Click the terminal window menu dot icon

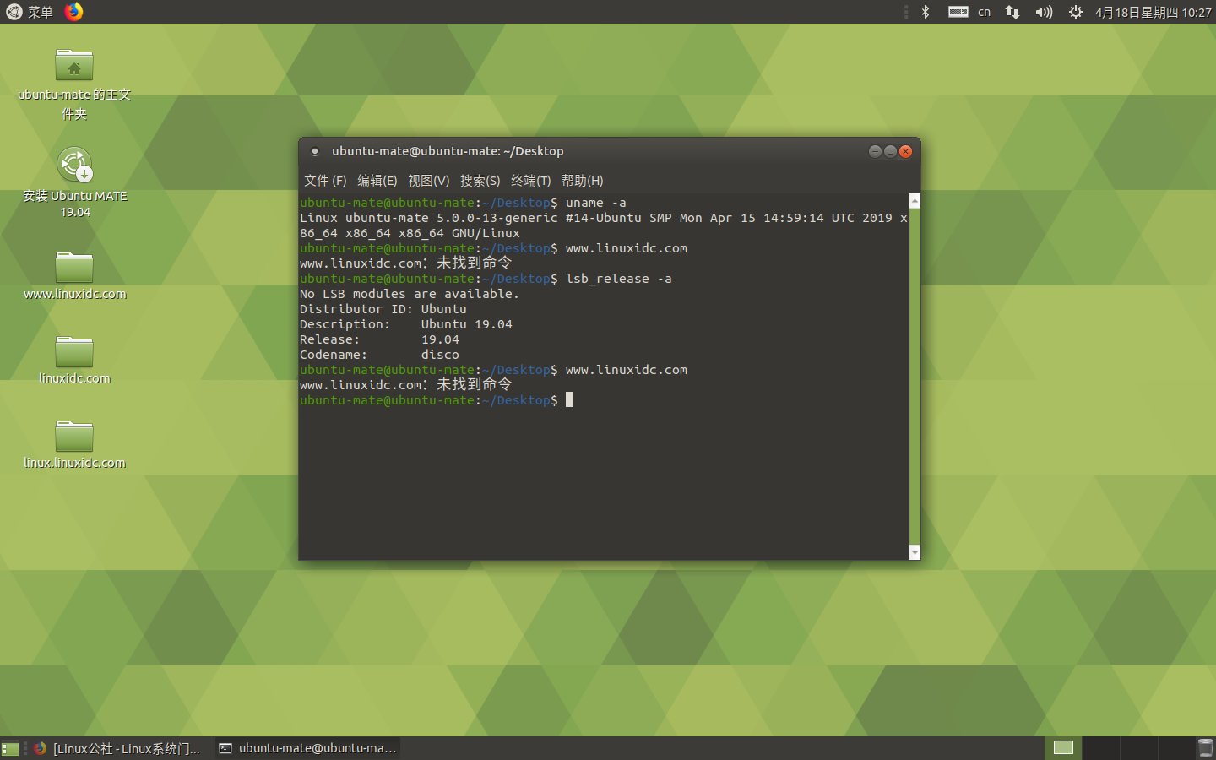315,151
